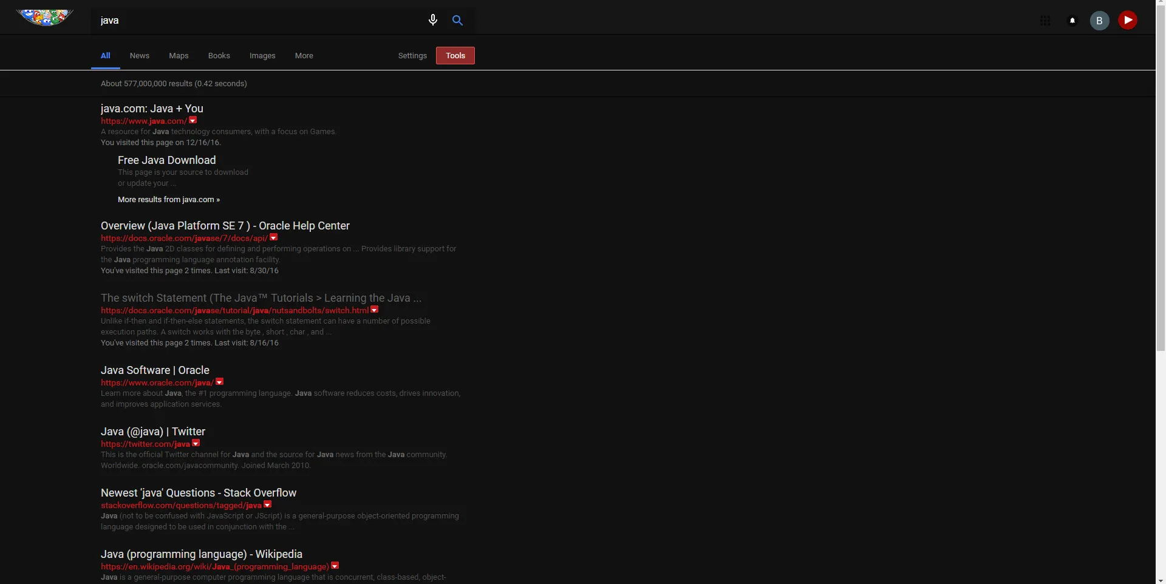The image size is (1166, 584).
Task: Click the About 577,000,000 results text
Action: pos(174,84)
